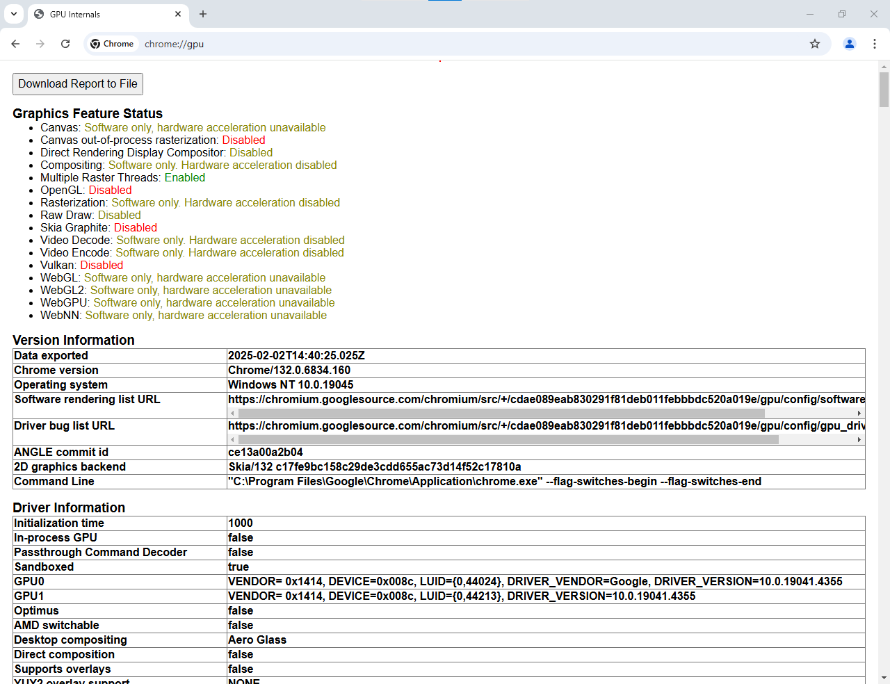The image size is (890, 684).
Task: Open the tab search dropdown arrow
Action: coord(14,14)
